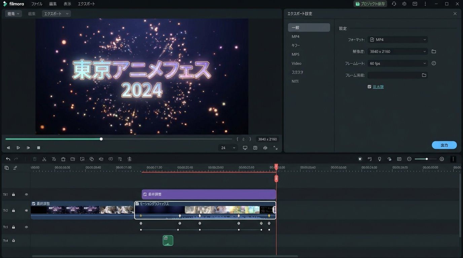The image size is (463, 258).
Task: Click the timeline zoom slider handle
Action: tap(427, 159)
